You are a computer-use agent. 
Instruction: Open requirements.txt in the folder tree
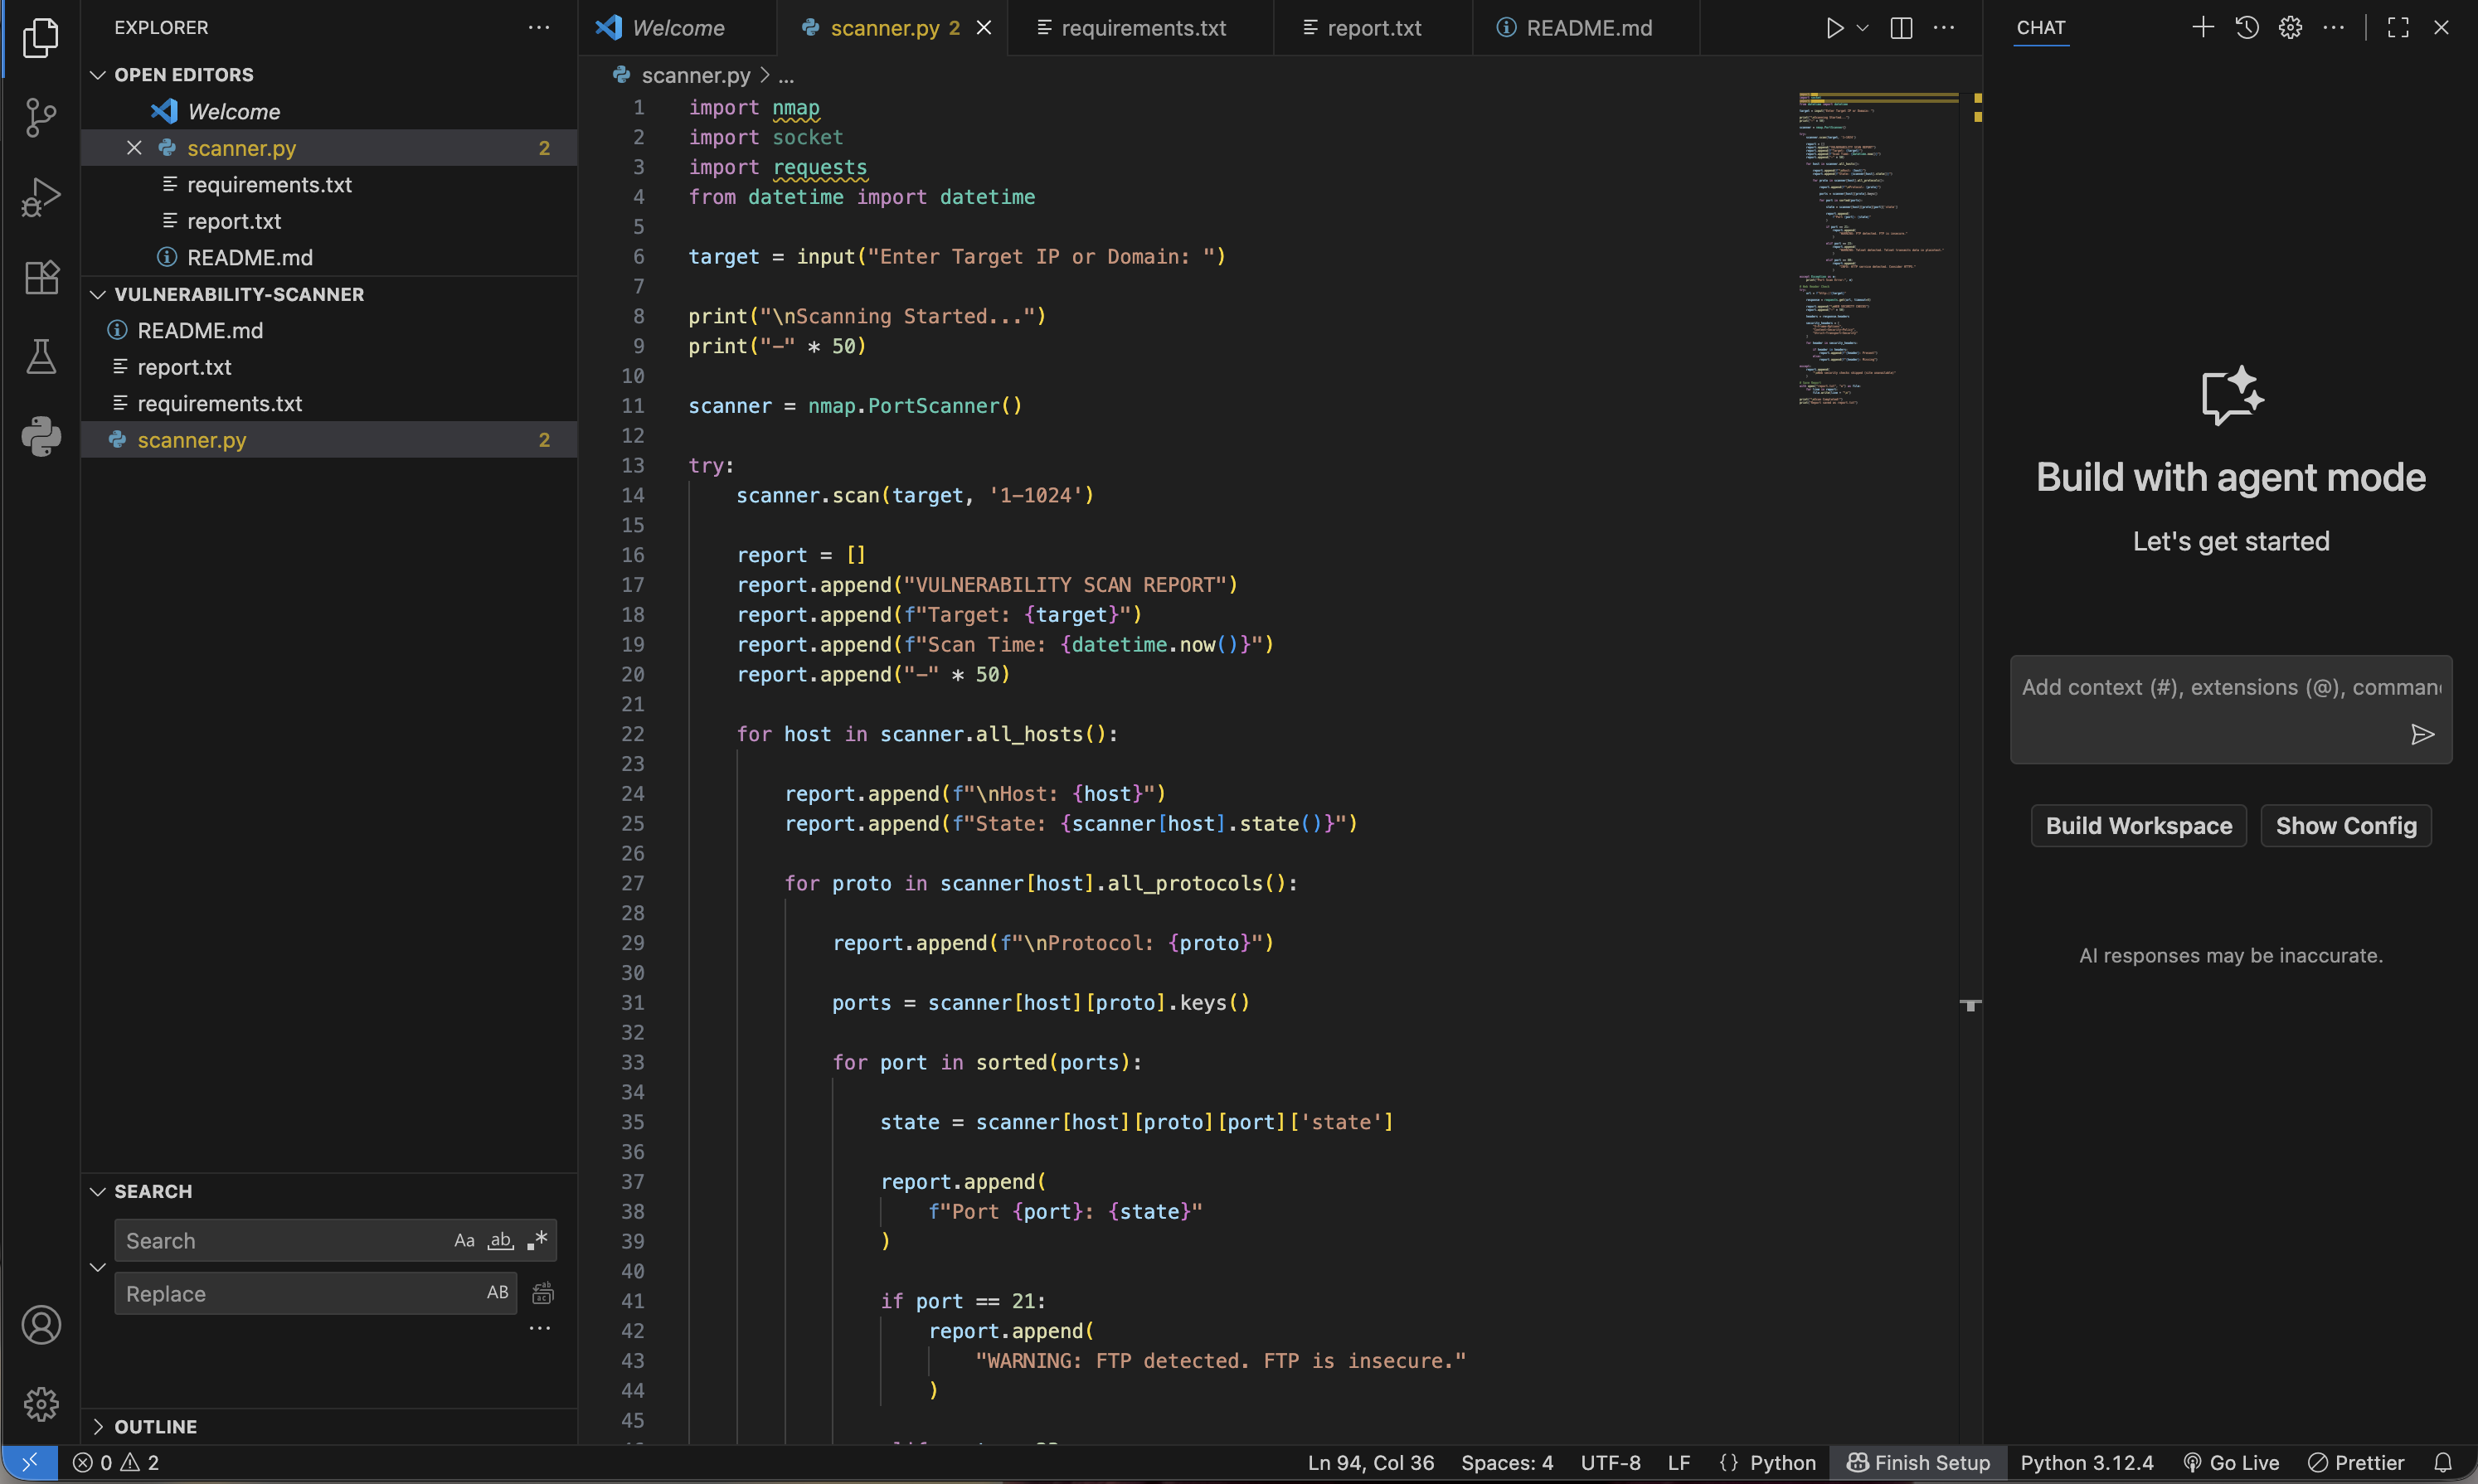[x=328, y=403]
